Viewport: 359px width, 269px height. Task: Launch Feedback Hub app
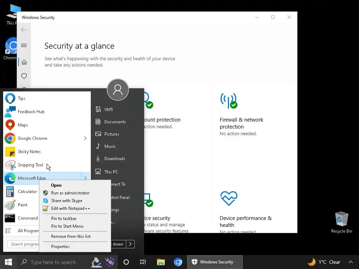tap(47, 112)
